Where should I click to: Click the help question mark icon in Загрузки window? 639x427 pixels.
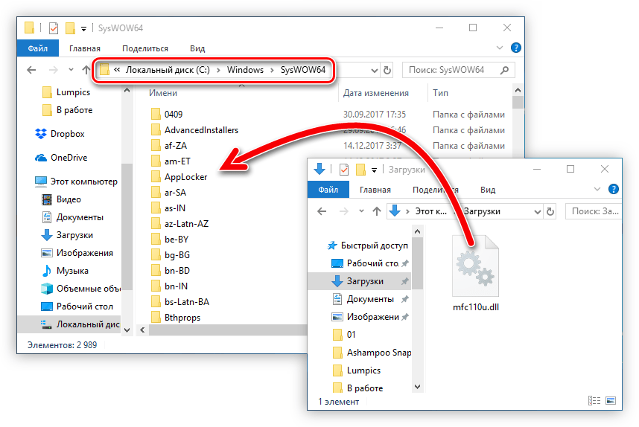(x=614, y=190)
